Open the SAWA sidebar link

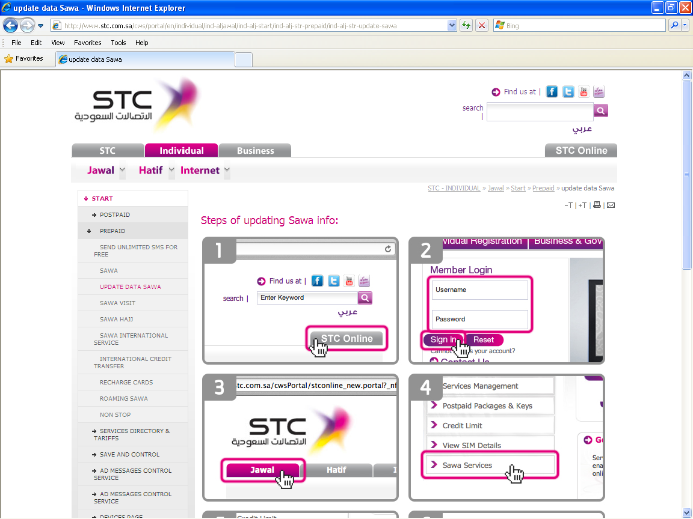132,270
